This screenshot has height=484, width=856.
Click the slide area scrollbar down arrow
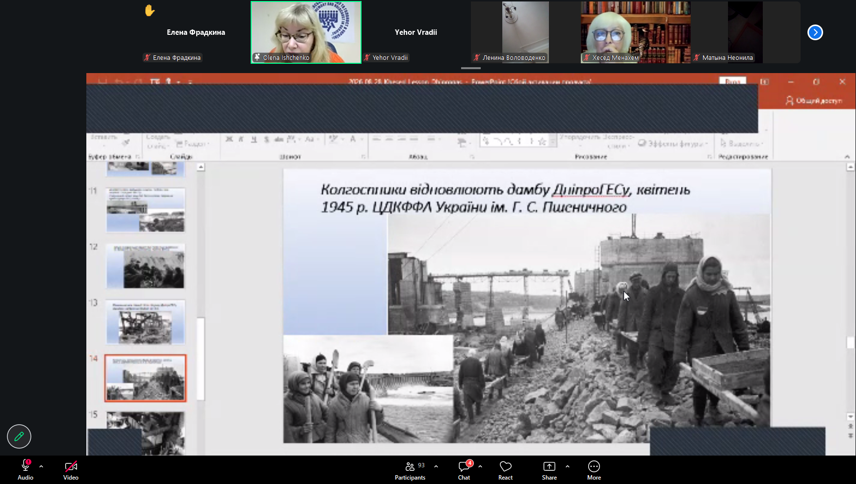click(851, 416)
